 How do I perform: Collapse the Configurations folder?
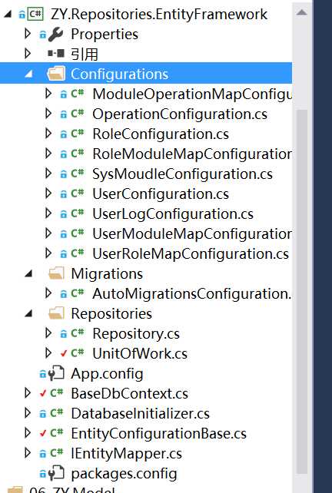28,74
